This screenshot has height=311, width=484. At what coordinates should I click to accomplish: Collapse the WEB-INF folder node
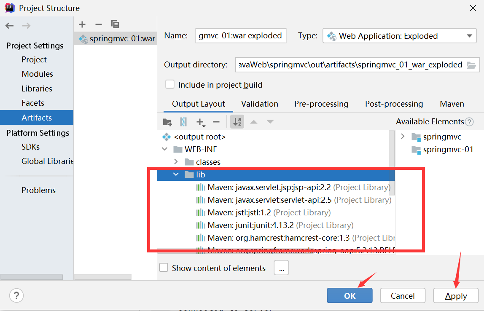pyautogui.click(x=165, y=149)
